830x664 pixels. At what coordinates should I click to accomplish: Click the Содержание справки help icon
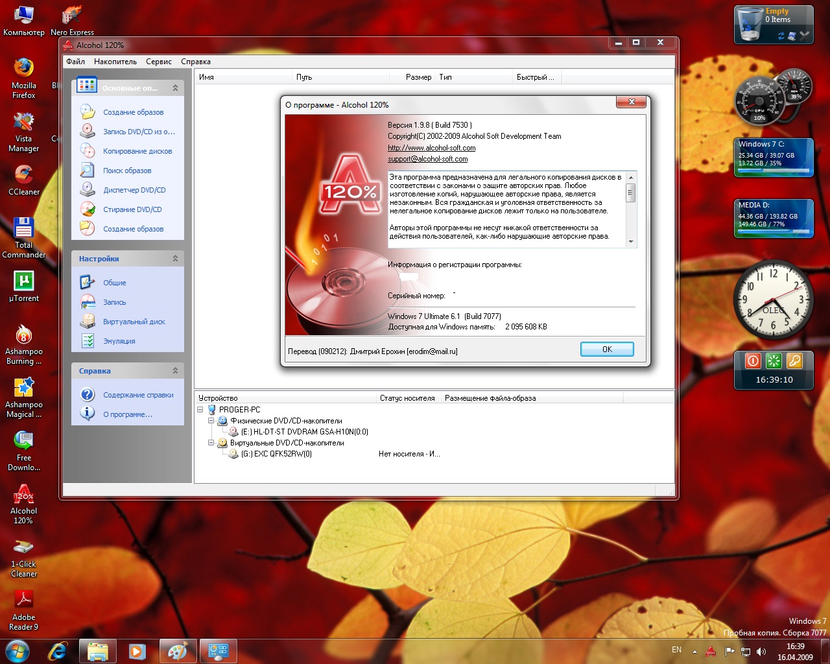(88, 394)
